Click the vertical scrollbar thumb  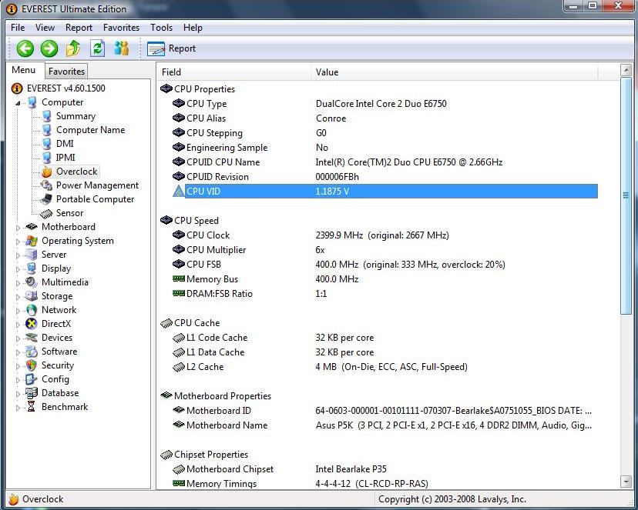[626, 195]
